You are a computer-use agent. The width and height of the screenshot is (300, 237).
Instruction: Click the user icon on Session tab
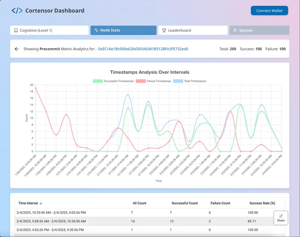[x=235, y=30]
